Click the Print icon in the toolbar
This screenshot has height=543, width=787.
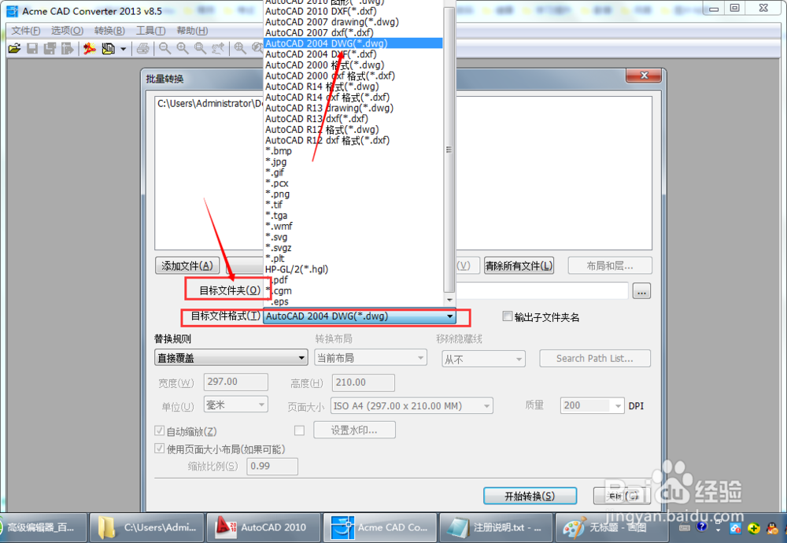142,48
